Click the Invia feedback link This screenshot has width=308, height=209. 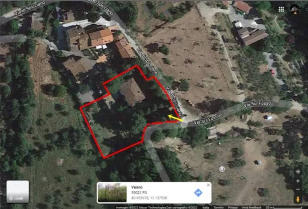252,207
